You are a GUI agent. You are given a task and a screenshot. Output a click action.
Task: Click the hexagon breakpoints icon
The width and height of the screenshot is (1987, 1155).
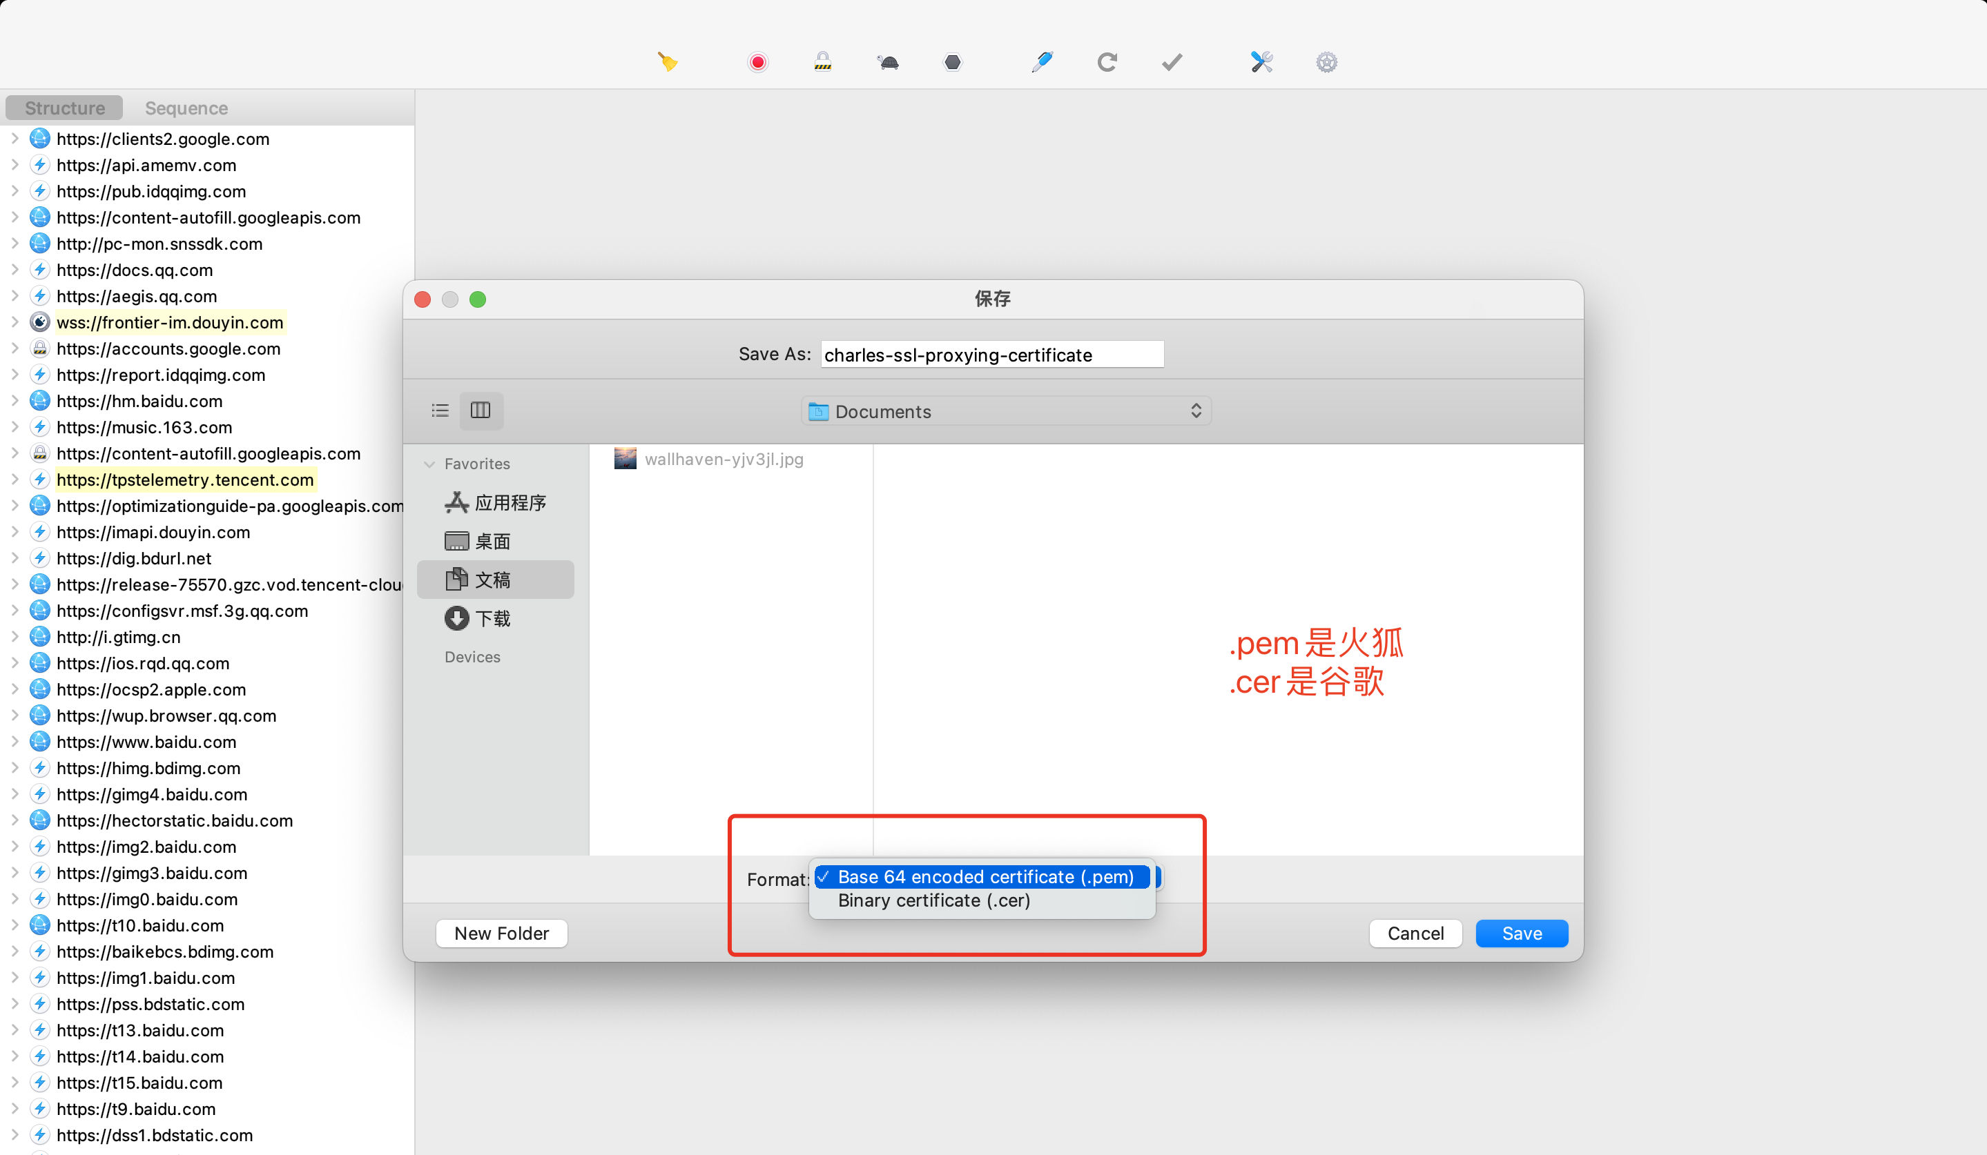tap(953, 61)
